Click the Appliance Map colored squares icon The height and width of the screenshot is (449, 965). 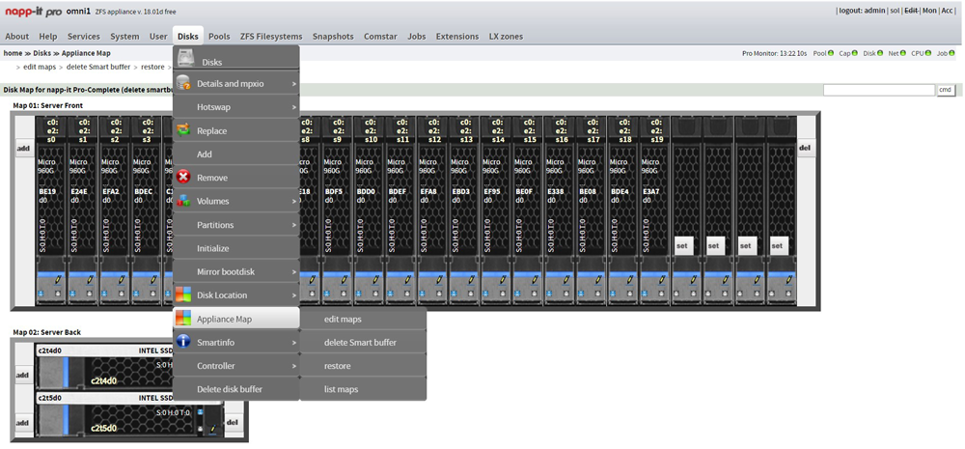click(x=183, y=319)
